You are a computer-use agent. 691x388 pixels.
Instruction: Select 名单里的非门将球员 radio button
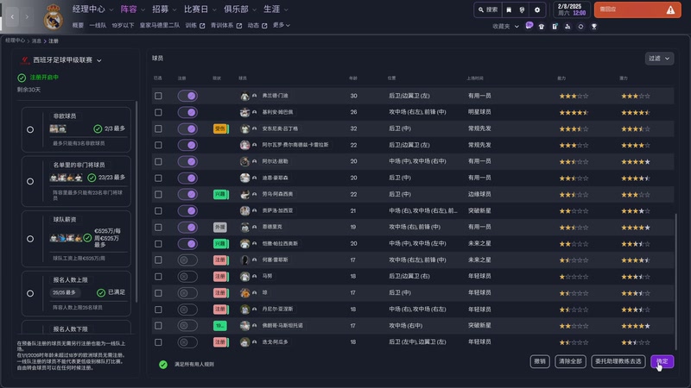[30, 181]
